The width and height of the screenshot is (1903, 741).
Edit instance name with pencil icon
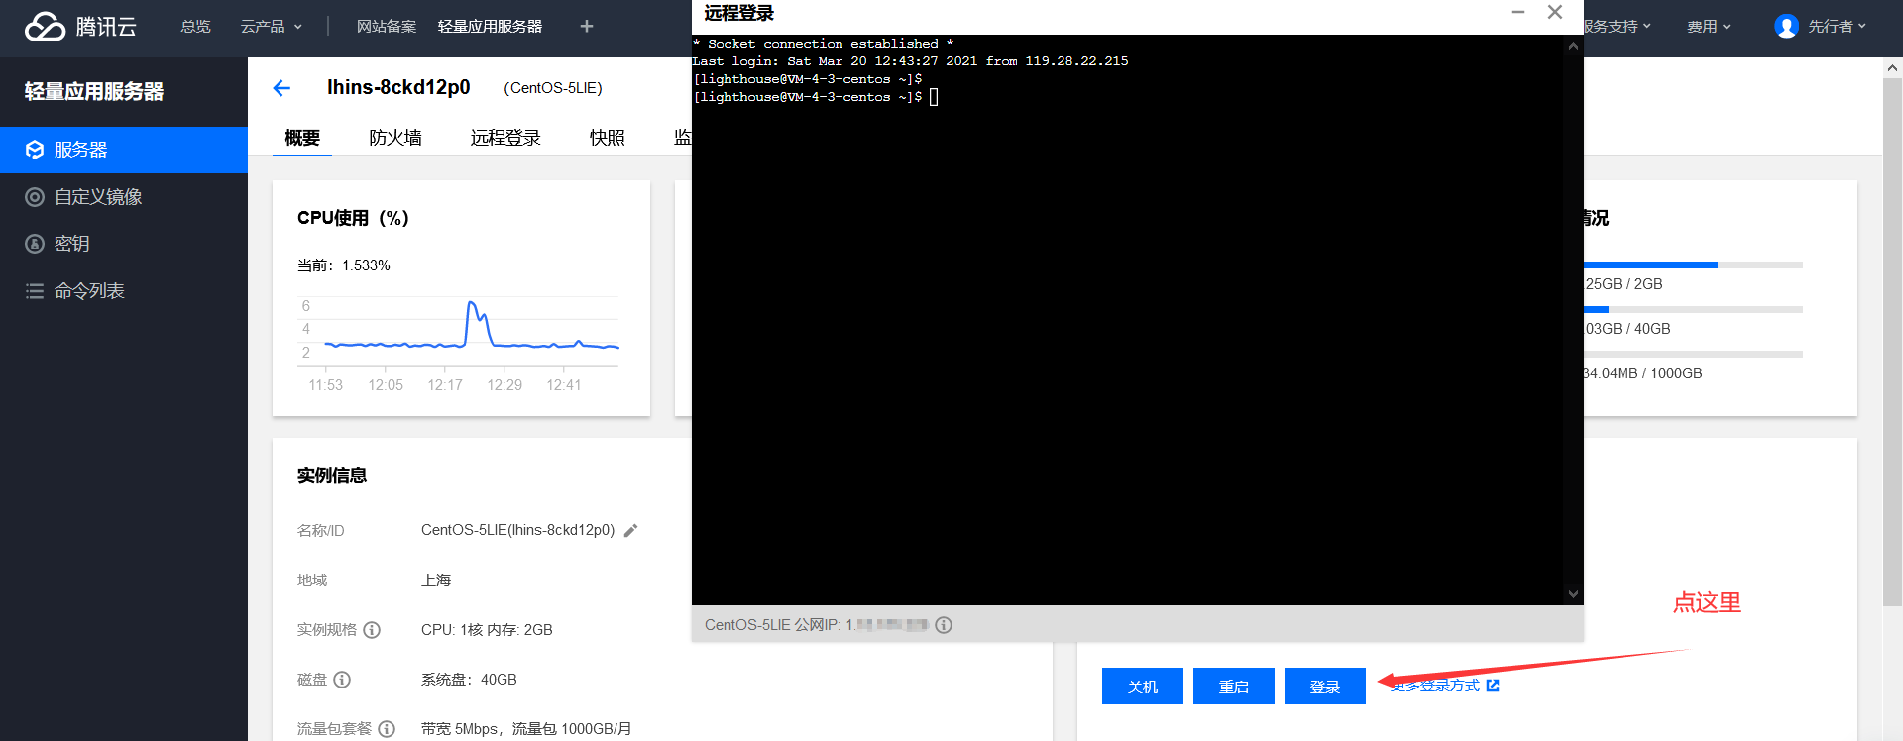[x=630, y=530]
